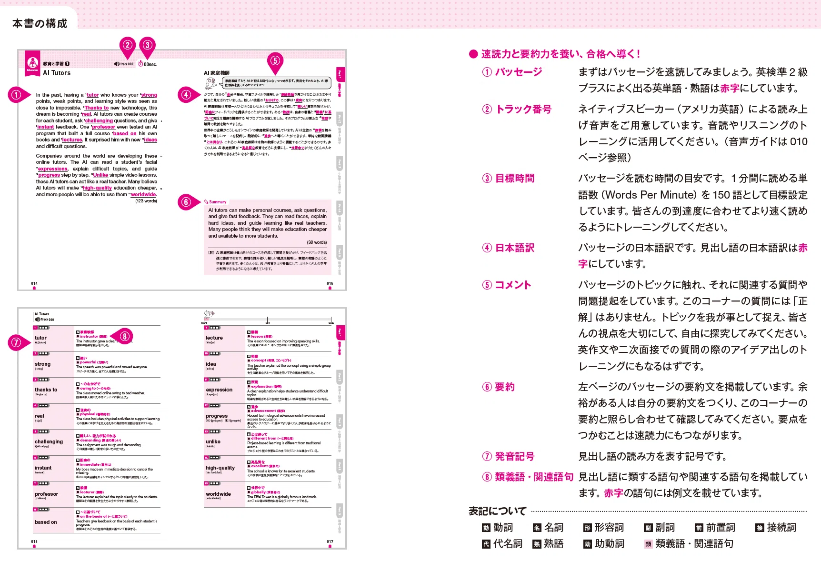
Task: Click the page number 017
Action: 330,542
